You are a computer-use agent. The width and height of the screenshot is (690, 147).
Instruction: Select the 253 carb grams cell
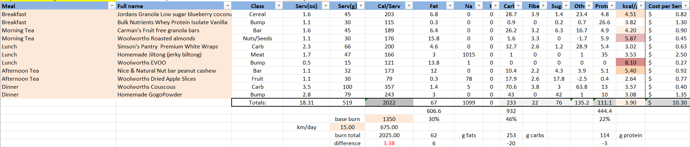coord(511,135)
